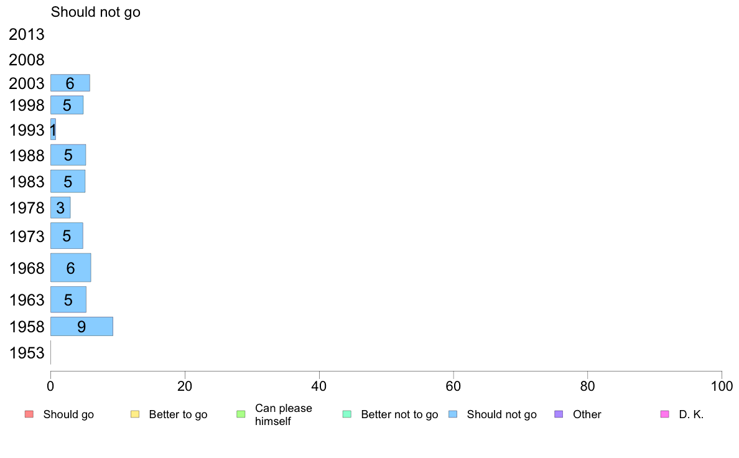Click the 1953 year axis label
The width and height of the screenshot is (739, 458).
26,353
